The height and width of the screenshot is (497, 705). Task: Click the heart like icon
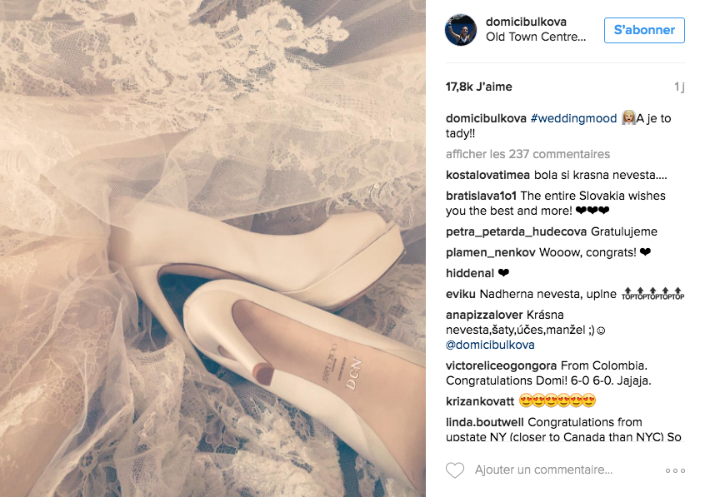pyautogui.click(x=454, y=470)
